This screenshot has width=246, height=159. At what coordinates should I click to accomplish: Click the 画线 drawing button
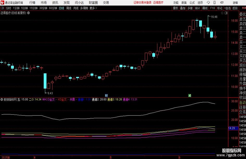coord(205,8)
